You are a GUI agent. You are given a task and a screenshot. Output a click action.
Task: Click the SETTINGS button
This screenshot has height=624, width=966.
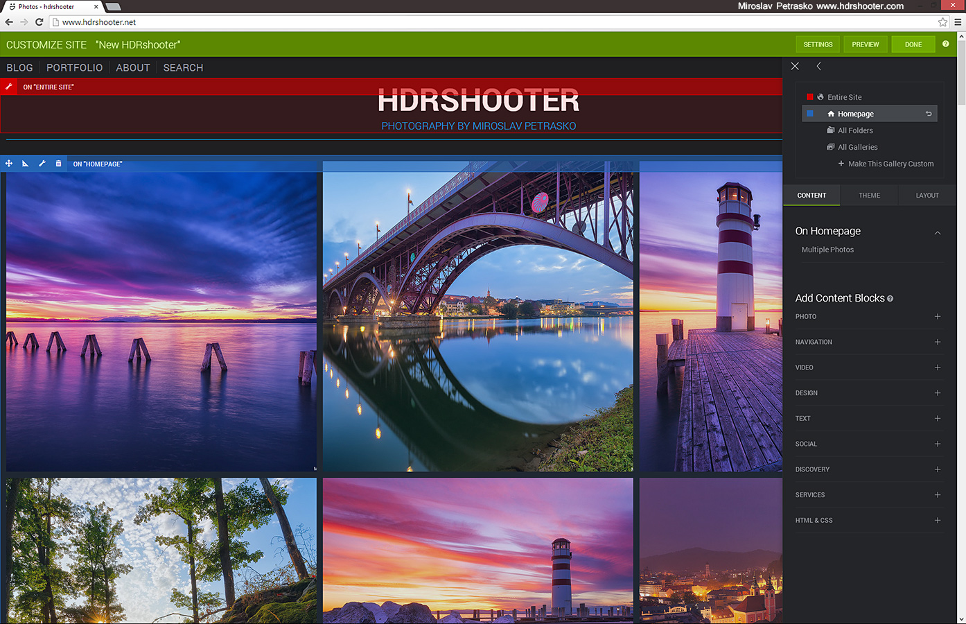pyautogui.click(x=818, y=44)
